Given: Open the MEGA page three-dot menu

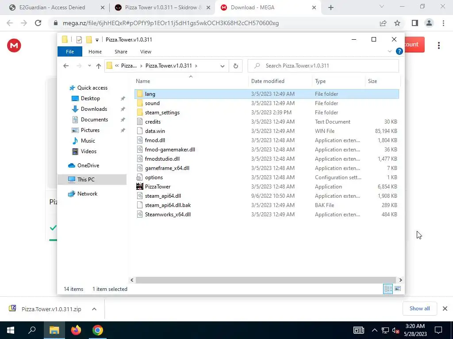Looking at the screenshot, I should pos(439,45).
